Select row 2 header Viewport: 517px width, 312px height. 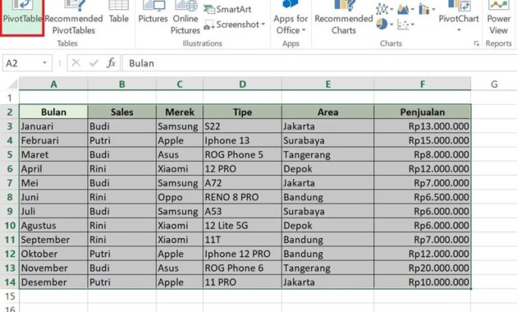[10, 112]
